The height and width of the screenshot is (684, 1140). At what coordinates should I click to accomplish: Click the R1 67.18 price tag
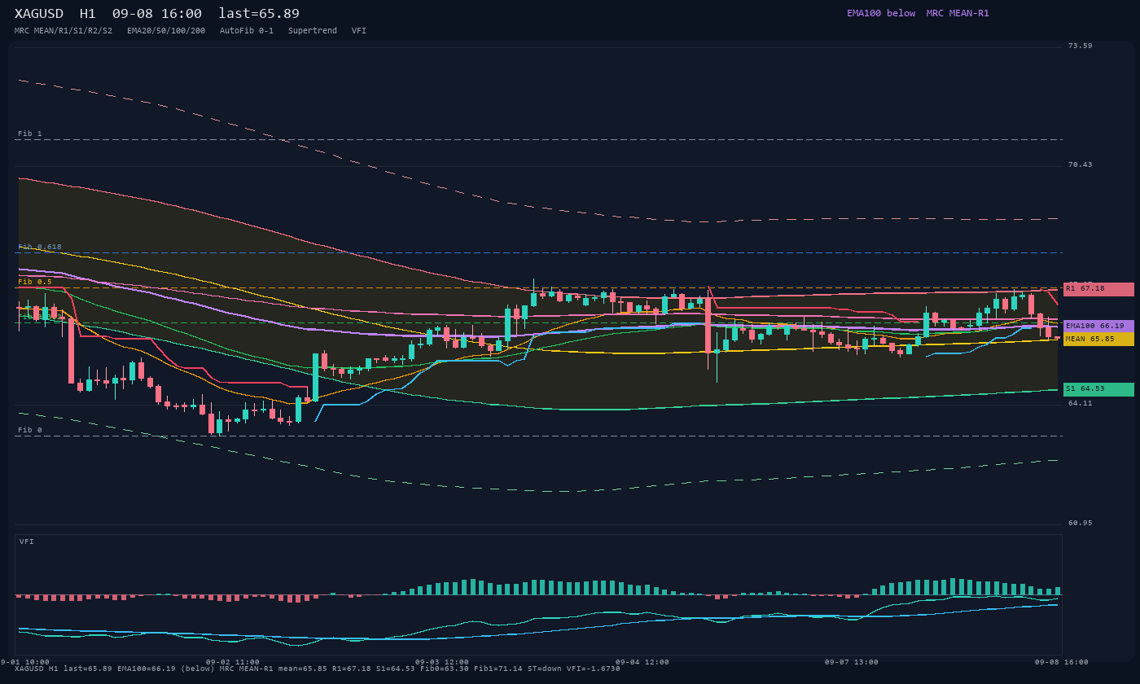(1098, 289)
